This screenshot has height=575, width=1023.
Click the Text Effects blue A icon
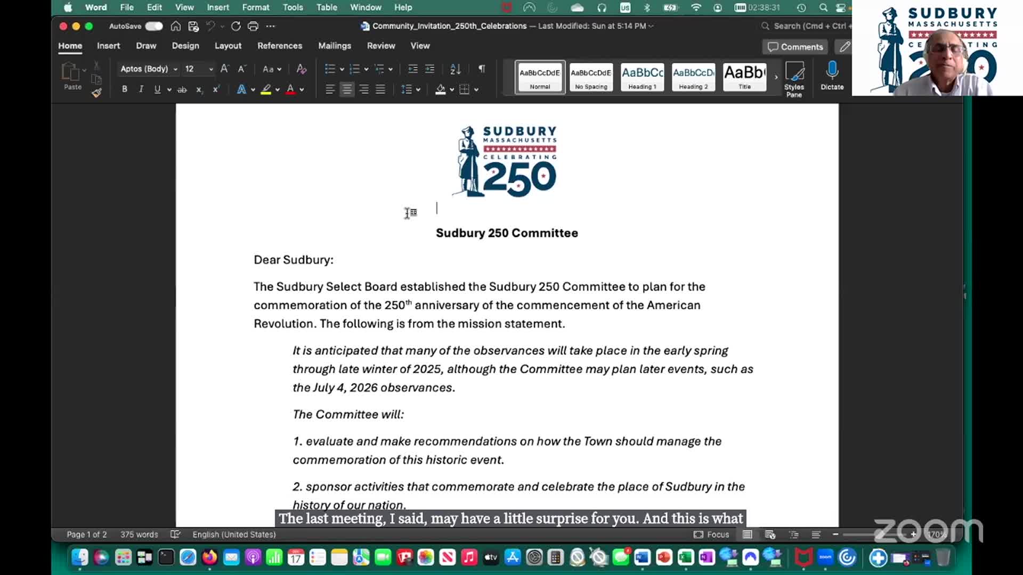pos(241,89)
